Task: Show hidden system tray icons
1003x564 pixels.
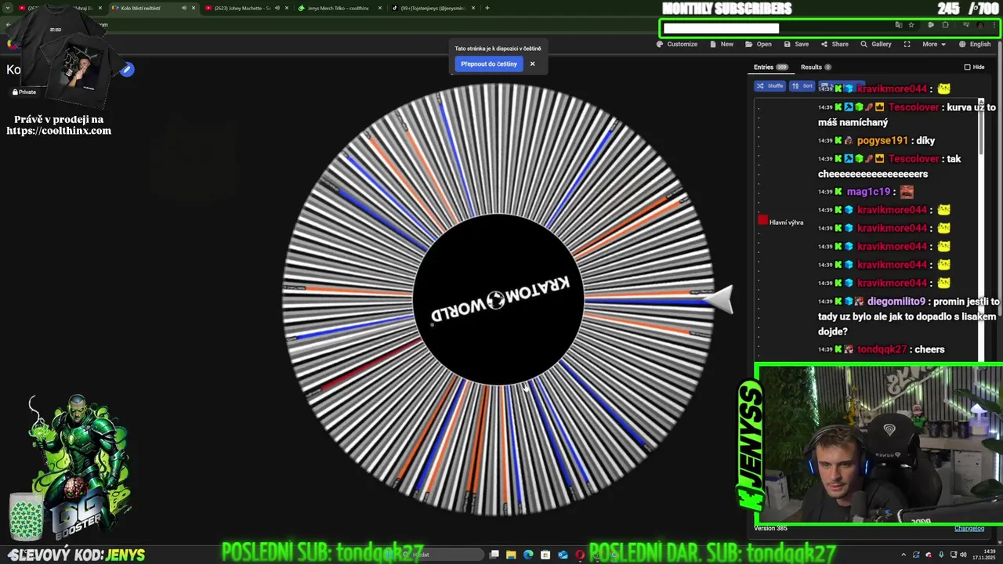Action: (x=903, y=555)
